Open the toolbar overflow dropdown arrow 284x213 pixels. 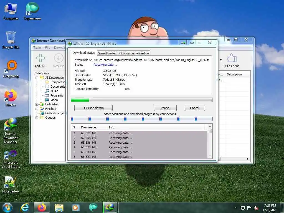220,60
